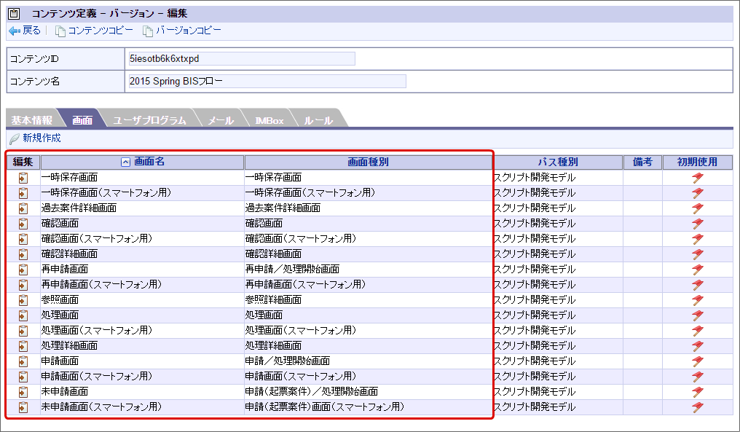Select the メール tab
This screenshot has width=740, height=432.
click(221, 120)
